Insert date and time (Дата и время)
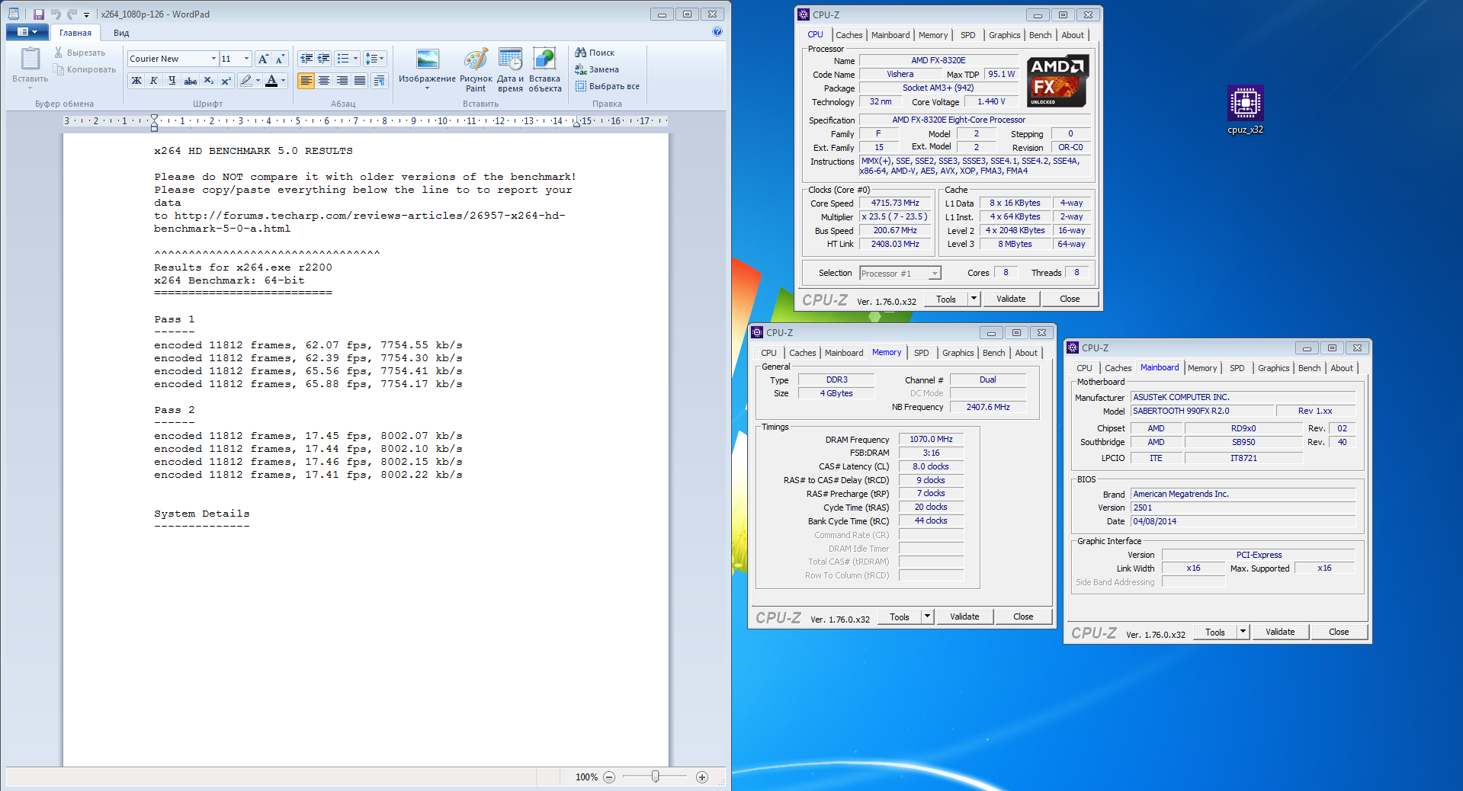 point(510,70)
